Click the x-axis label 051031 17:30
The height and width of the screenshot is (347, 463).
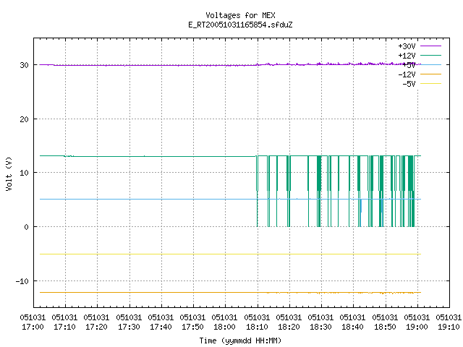tap(129, 322)
